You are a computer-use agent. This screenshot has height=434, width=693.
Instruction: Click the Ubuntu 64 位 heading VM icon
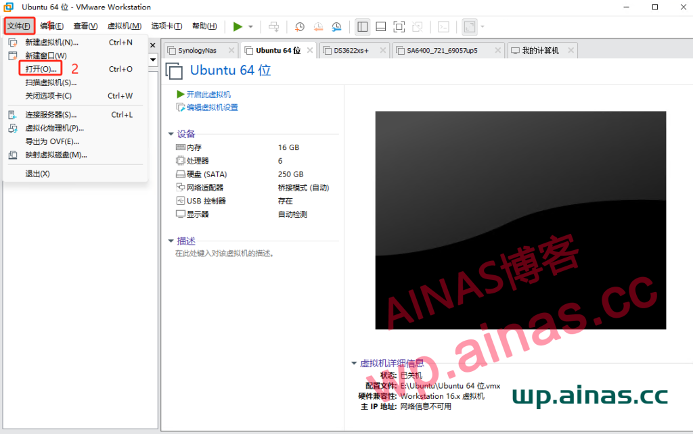pos(174,71)
